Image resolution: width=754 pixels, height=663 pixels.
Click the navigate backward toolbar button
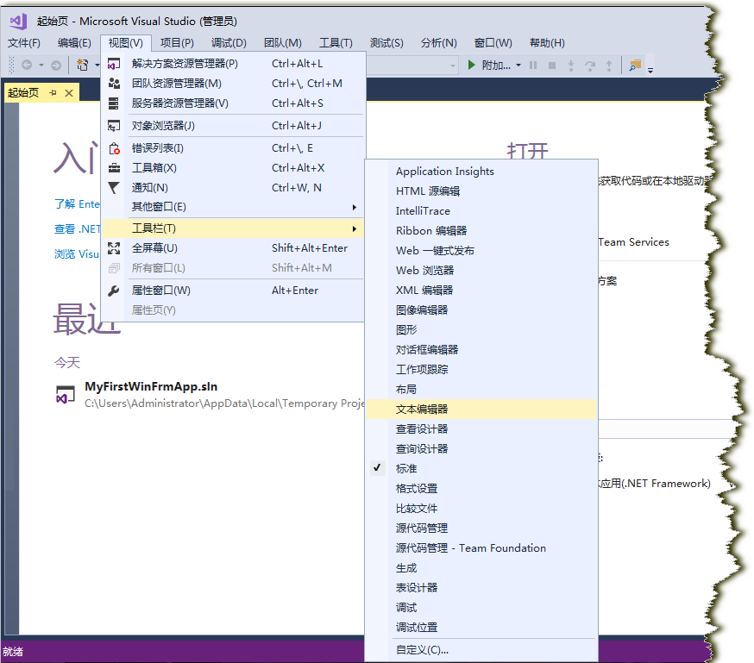(x=27, y=65)
